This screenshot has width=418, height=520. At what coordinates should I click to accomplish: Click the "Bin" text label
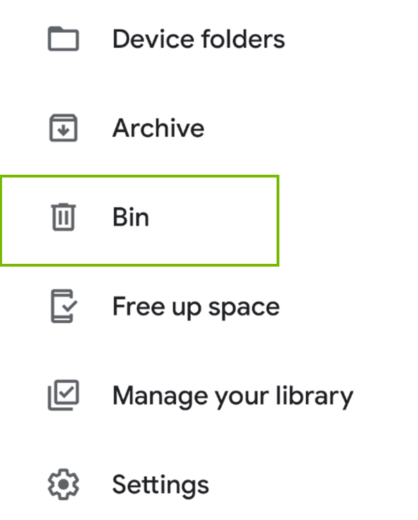[131, 217]
